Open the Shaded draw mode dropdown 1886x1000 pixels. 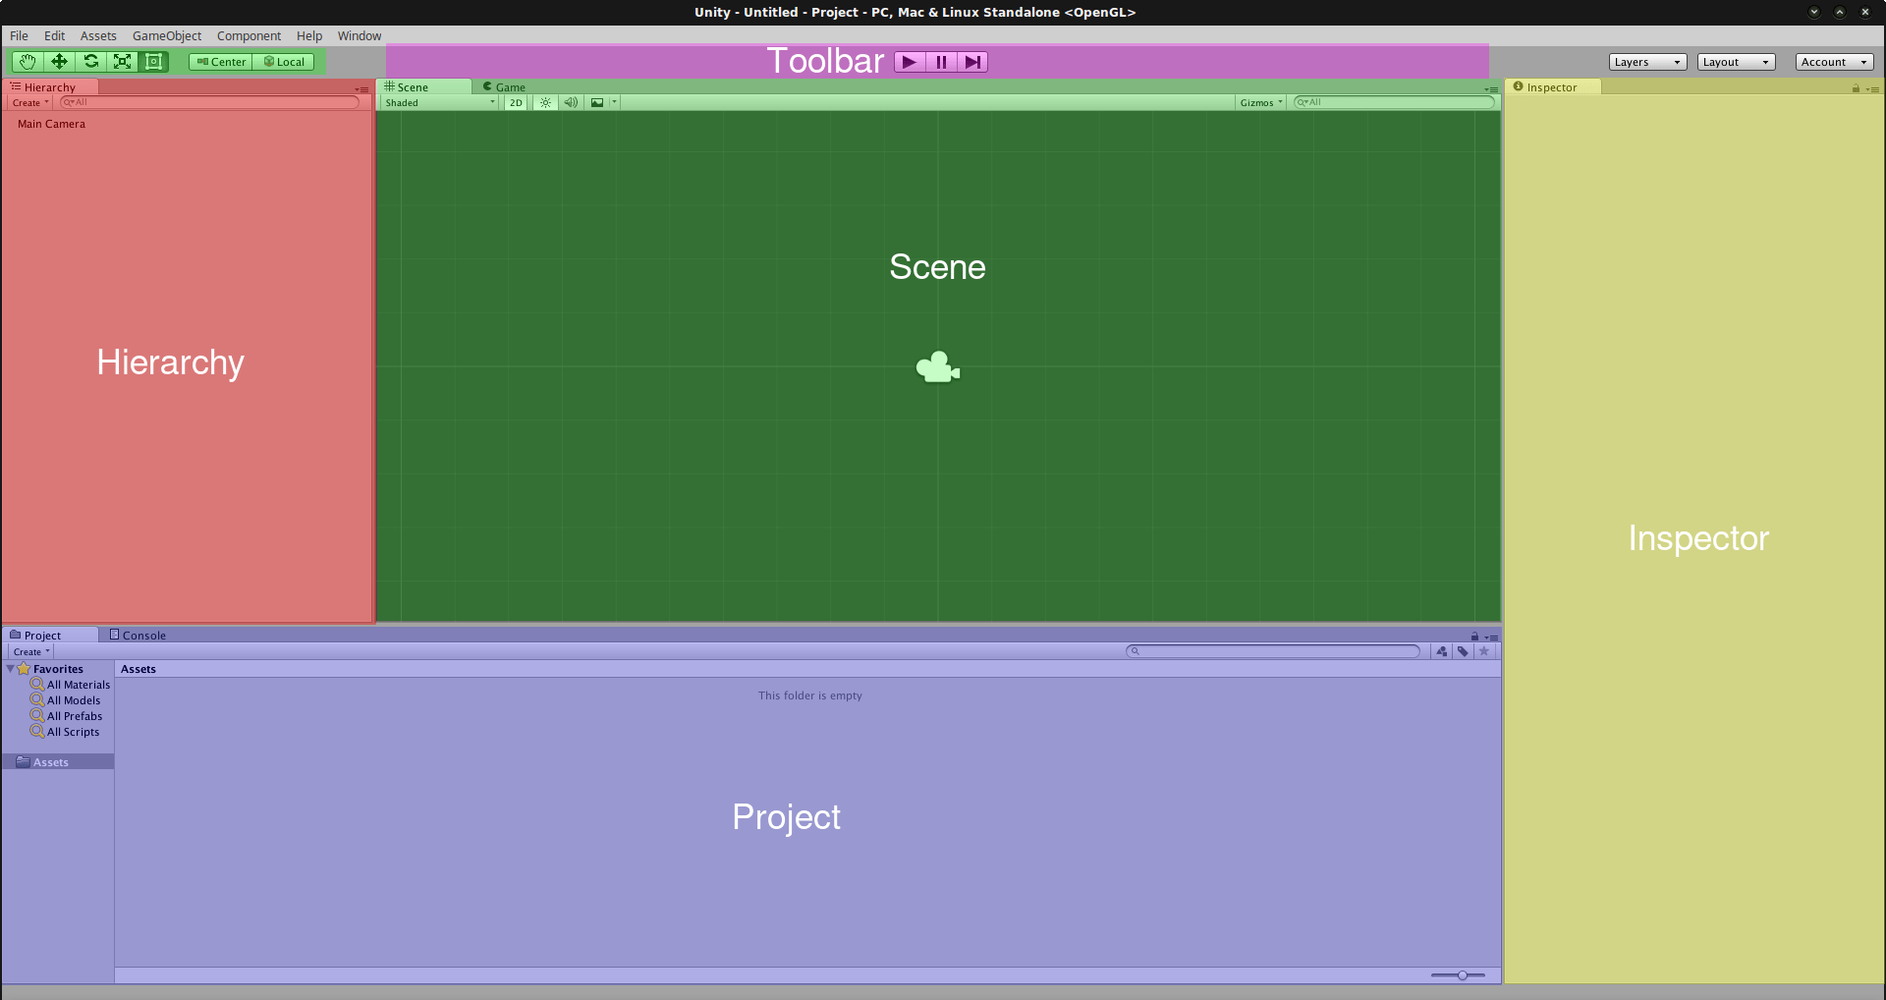click(x=437, y=102)
